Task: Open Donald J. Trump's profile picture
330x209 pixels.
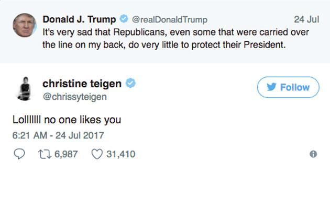Action: point(24,26)
